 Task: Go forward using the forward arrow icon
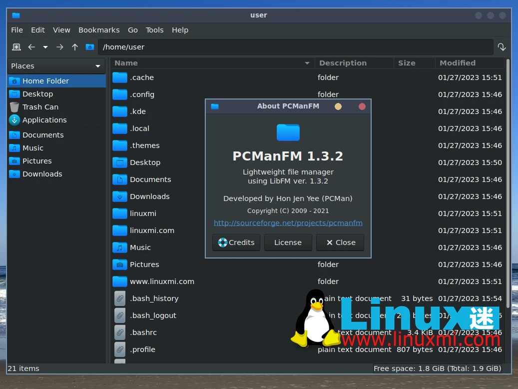pos(59,46)
